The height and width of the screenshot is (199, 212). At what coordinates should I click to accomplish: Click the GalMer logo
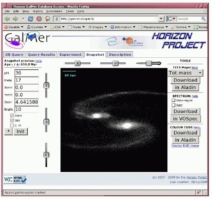pos(27,40)
